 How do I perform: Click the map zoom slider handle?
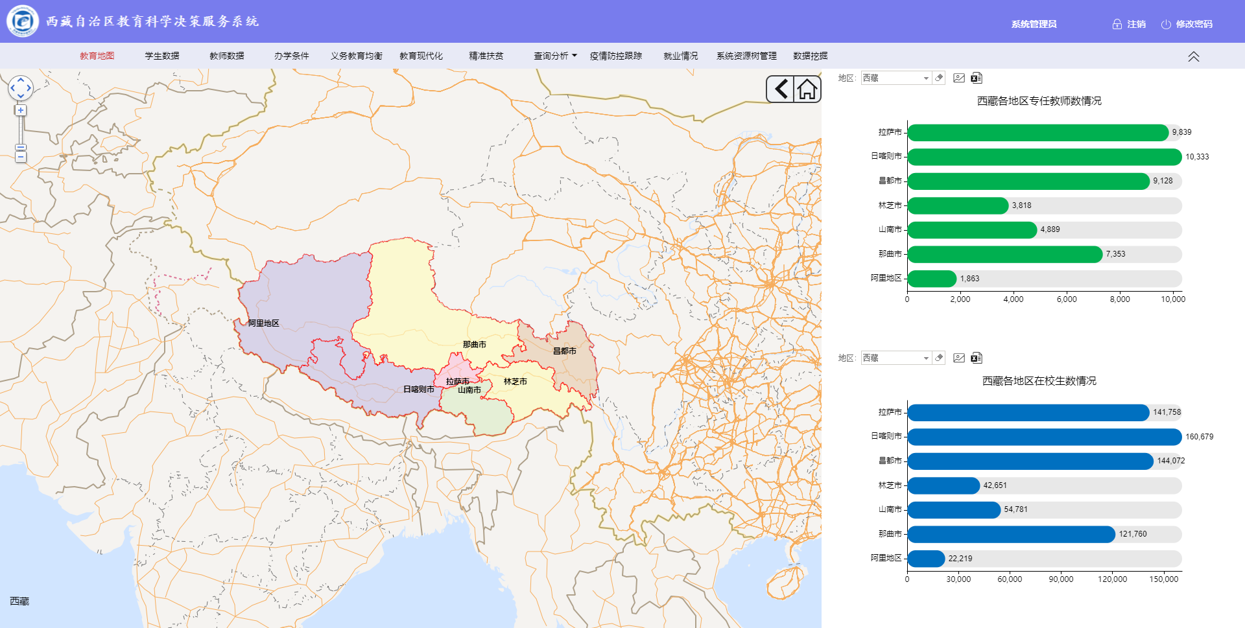(x=21, y=148)
